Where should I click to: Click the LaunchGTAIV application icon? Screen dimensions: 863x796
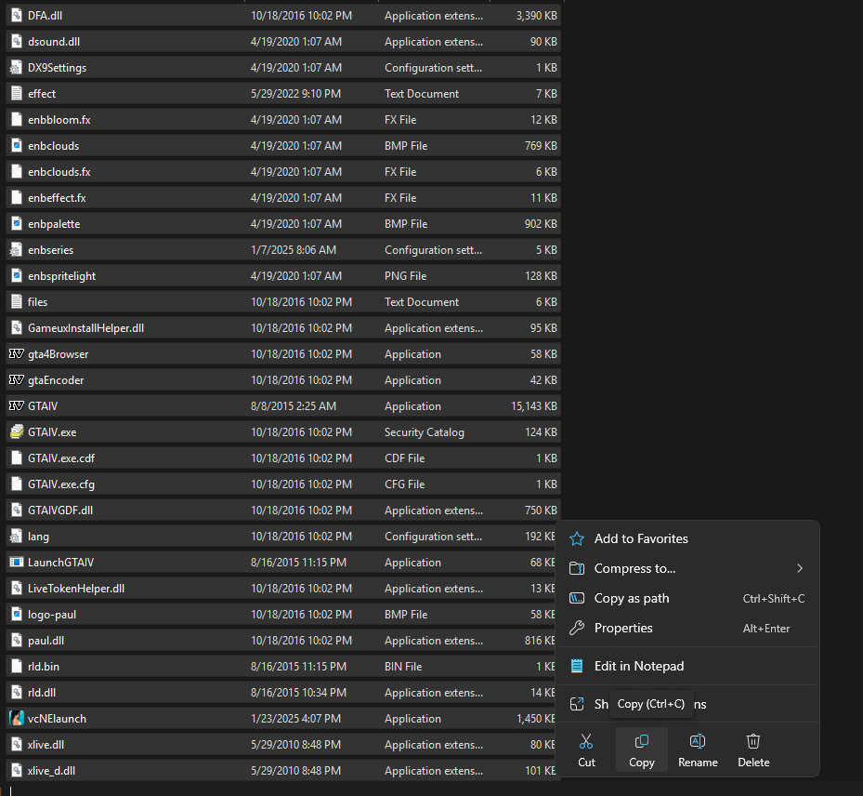coord(17,563)
